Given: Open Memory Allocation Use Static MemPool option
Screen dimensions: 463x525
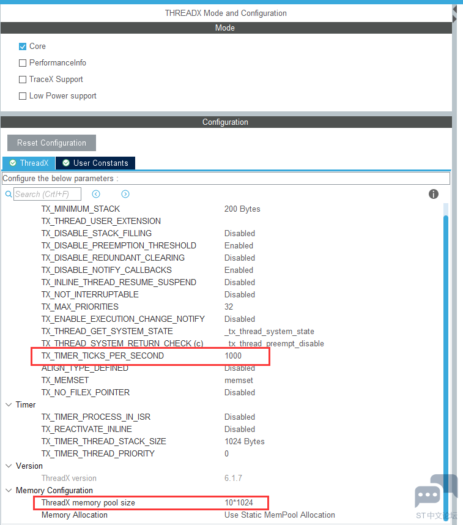Looking at the screenshot, I should click(x=280, y=515).
